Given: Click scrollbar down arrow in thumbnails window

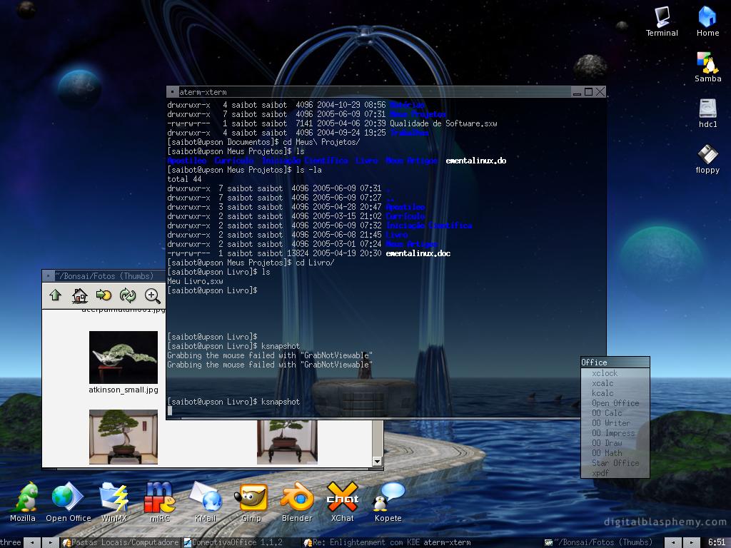Looking at the screenshot, I should point(378,462).
